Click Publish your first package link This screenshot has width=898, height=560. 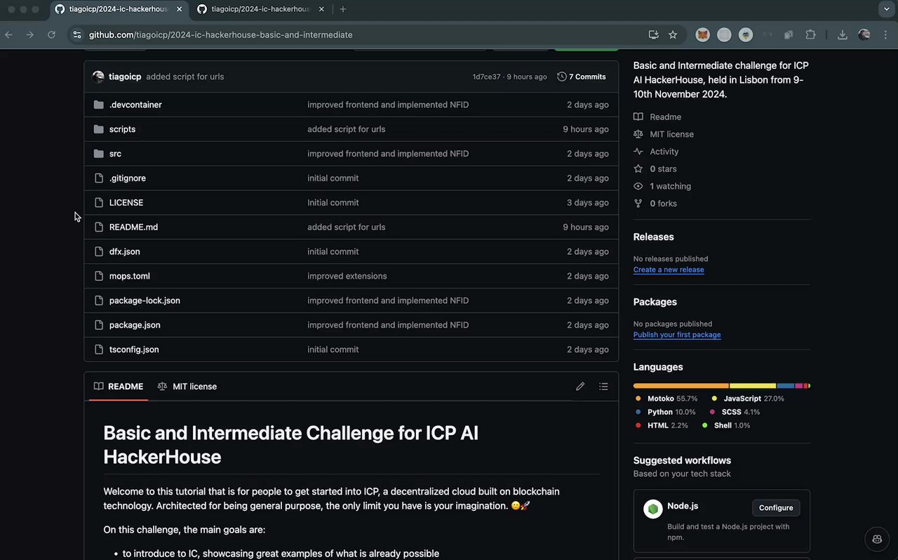[x=677, y=335]
